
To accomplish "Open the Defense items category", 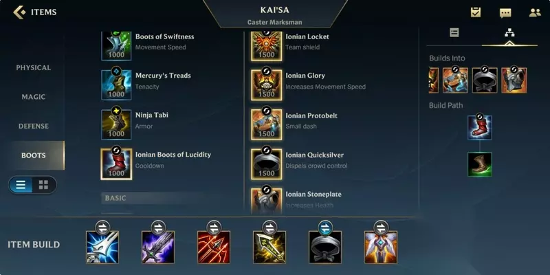I will coord(33,126).
